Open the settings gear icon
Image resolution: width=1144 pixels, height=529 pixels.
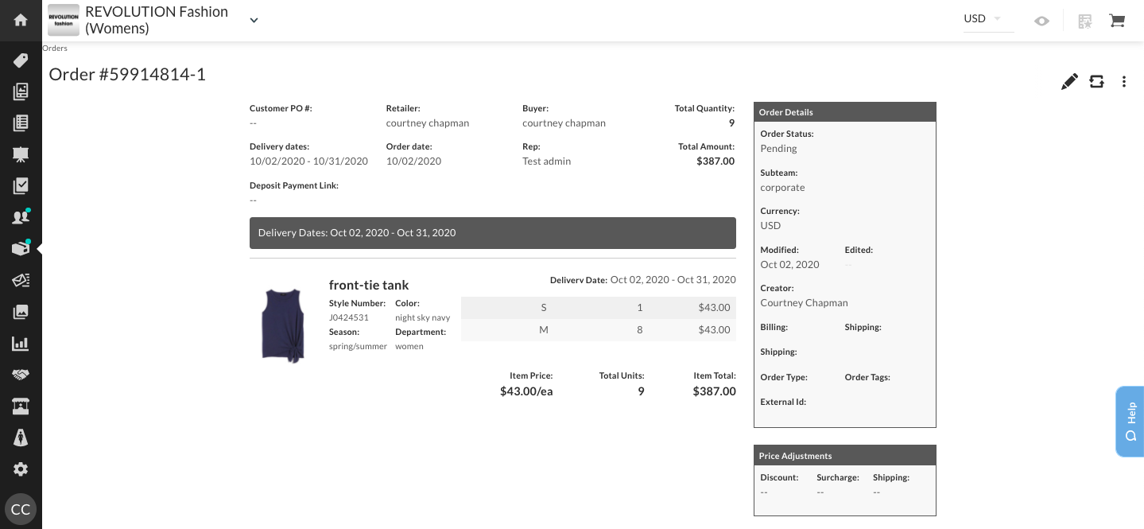(21, 469)
